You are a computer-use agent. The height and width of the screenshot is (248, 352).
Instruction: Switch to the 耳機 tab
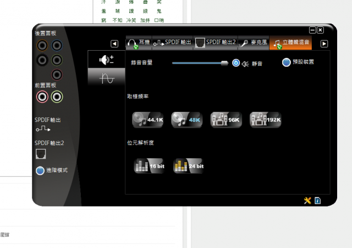139,43
